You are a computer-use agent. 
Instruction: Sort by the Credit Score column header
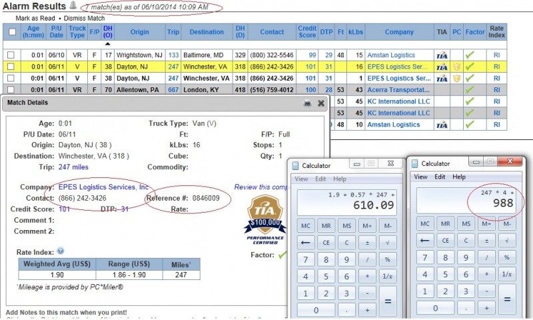tap(307, 31)
